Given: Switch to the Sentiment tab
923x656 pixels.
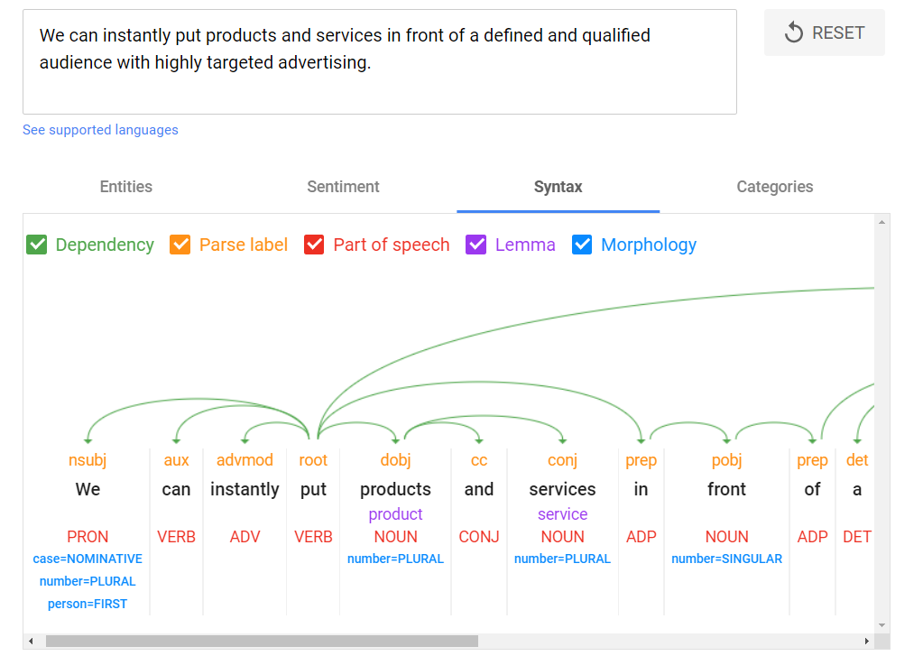Looking at the screenshot, I should [x=343, y=187].
